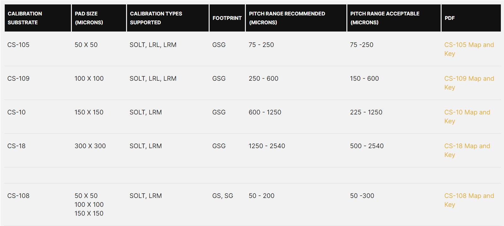This screenshot has width=504, height=226.
Task: Click the Footprint column header
Action: click(227, 18)
